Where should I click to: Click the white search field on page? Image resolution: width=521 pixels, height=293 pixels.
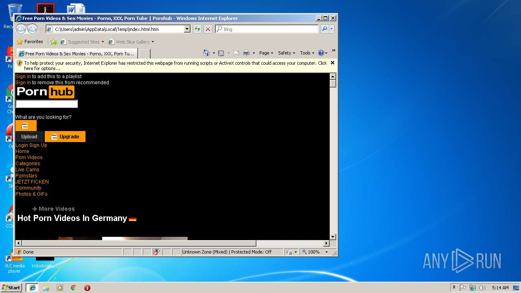click(46, 104)
